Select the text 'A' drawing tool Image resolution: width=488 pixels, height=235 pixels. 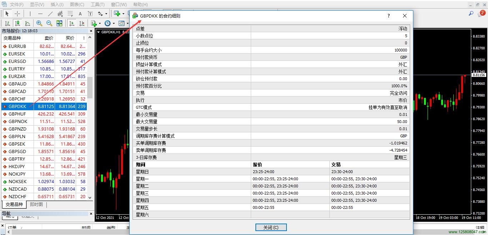click(x=80, y=14)
